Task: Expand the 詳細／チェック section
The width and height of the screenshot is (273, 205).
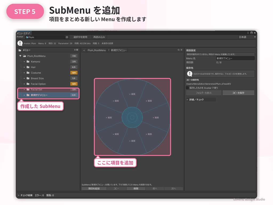Action: point(187,100)
